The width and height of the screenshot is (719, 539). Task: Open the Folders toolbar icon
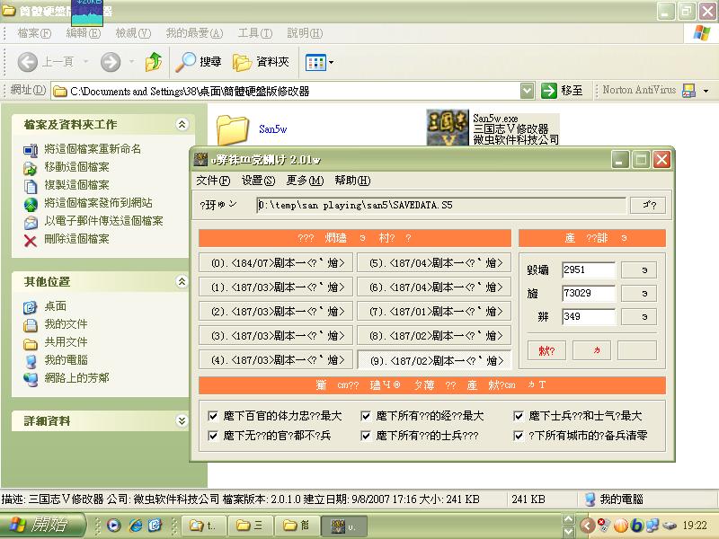coord(243,62)
